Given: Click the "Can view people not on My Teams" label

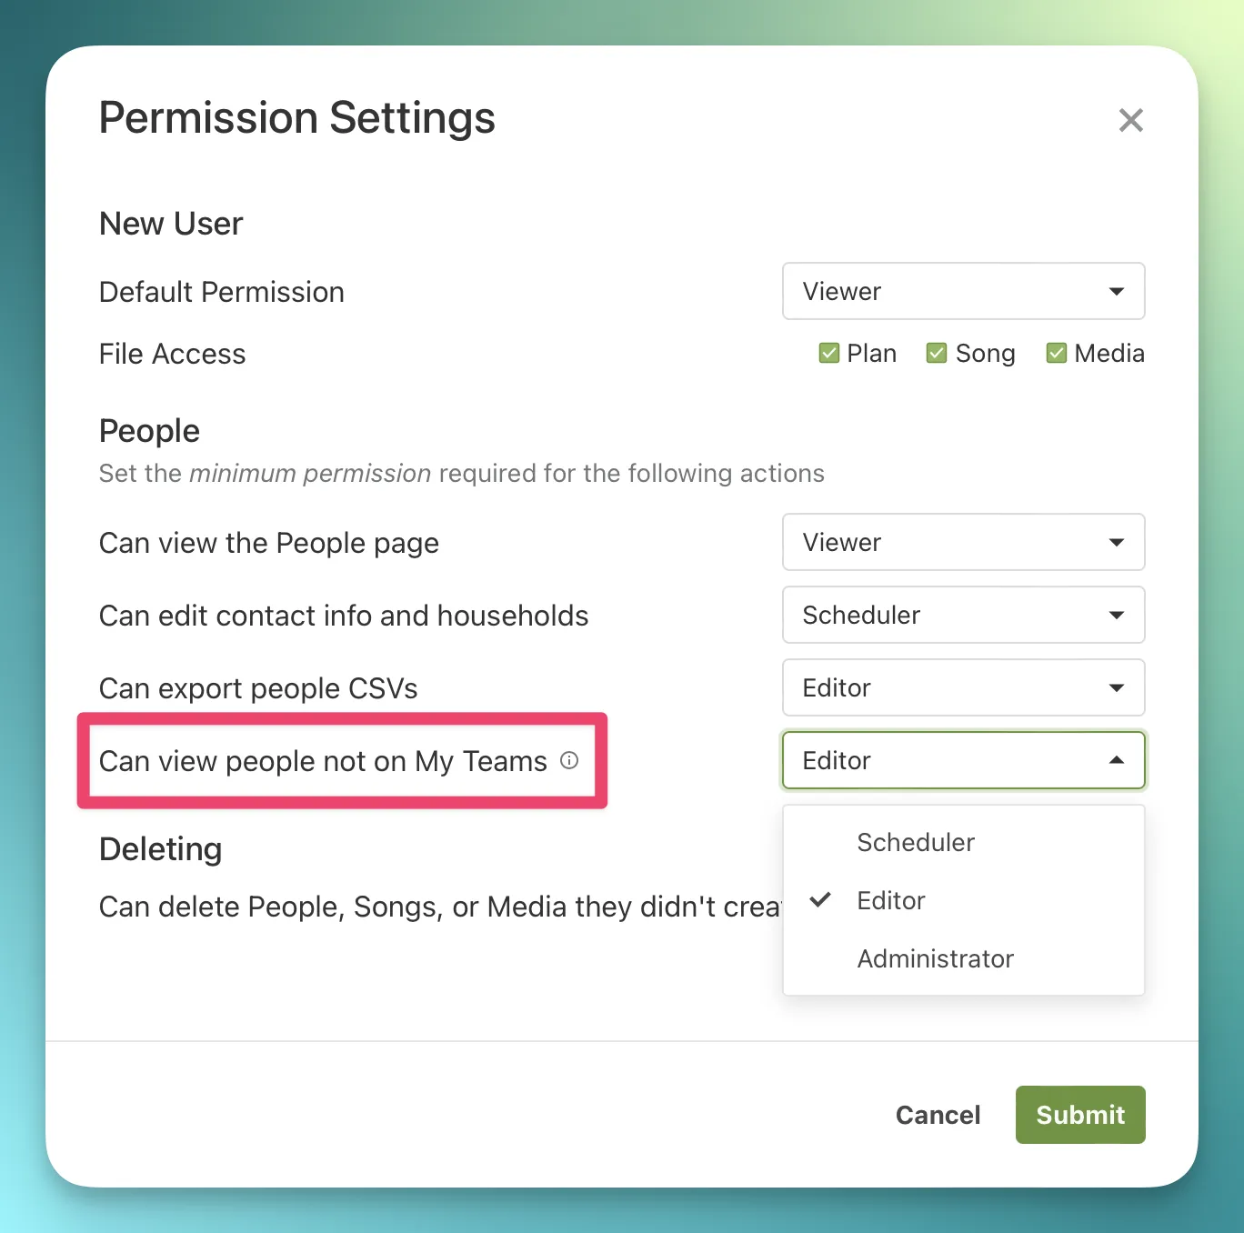Looking at the screenshot, I should point(323,761).
